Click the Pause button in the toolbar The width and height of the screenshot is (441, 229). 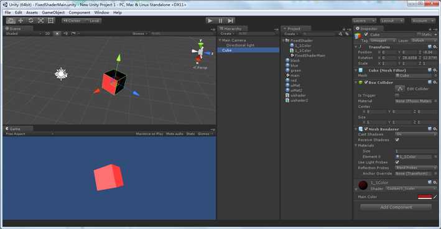[x=220, y=21]
